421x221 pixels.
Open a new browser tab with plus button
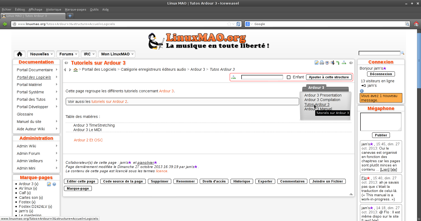pyautogui.click(x=70, y=16)
